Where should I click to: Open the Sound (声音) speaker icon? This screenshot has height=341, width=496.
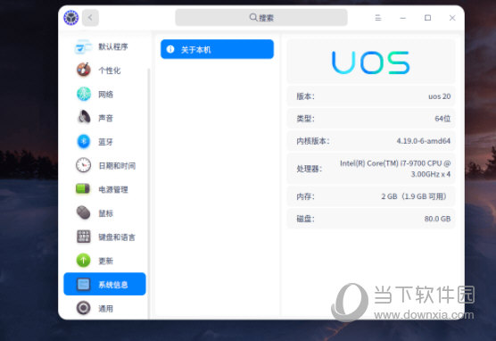(84, 118)
